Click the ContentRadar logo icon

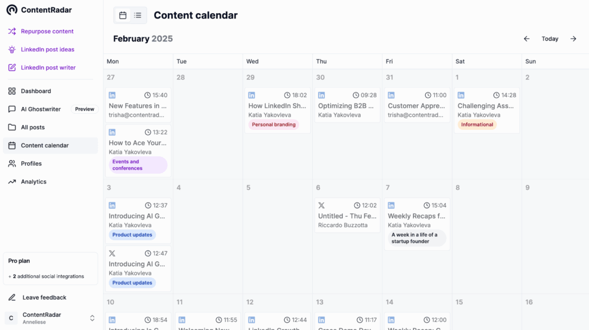coord(12,10)
